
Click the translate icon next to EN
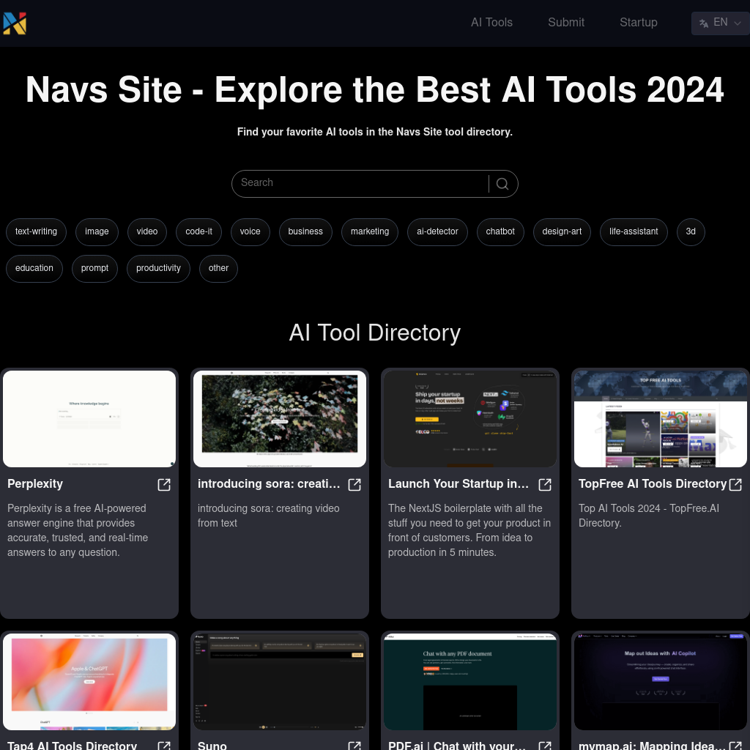[704, 23]
